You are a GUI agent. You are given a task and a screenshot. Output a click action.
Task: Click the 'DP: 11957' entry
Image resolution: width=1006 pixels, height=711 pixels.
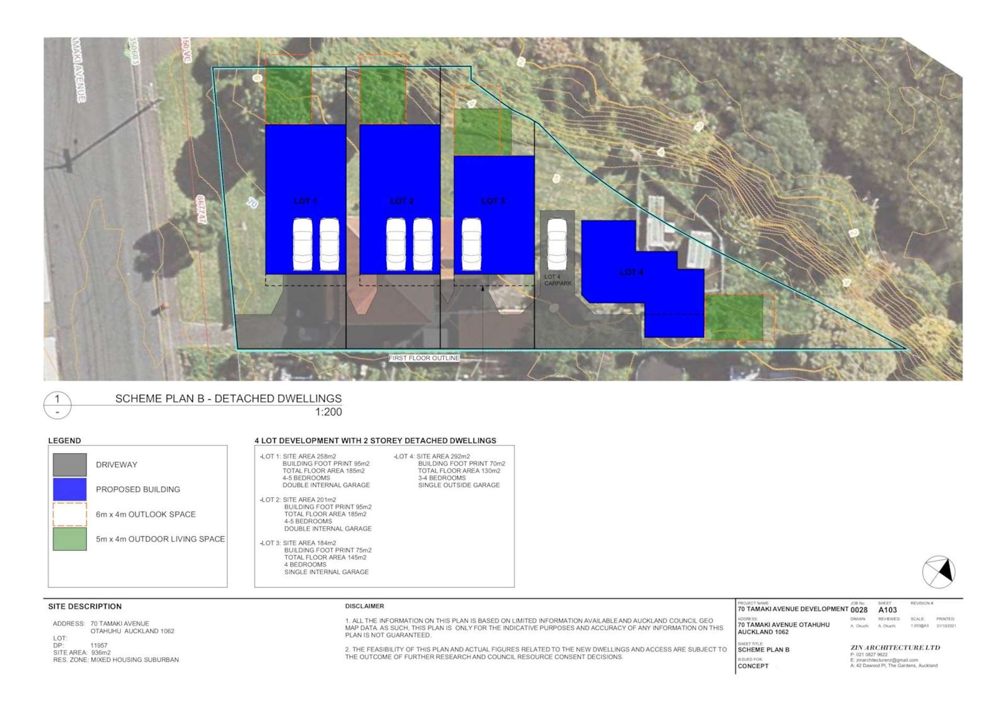tap(80, 646)
